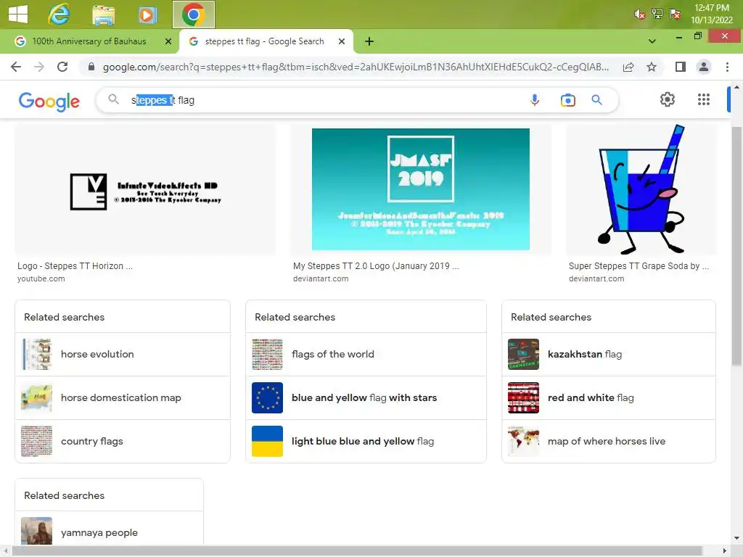The width and height of the screenshot is (743, 557).
Task: Search related term horse evolution
Action: tap(123, 354)
